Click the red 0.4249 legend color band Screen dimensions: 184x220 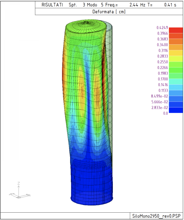176,30
